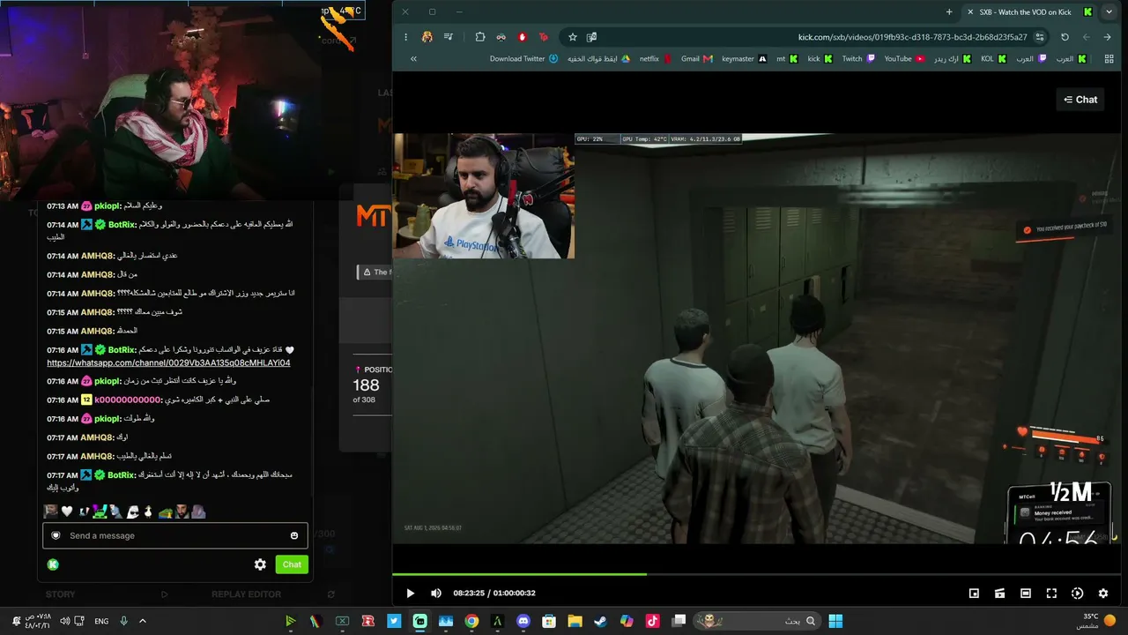
Task: Open File Explorer from the taskbar
Action: [575, 621]
